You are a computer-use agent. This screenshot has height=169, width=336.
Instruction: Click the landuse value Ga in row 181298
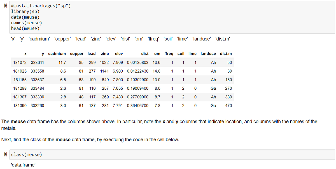tap(213, 88)
